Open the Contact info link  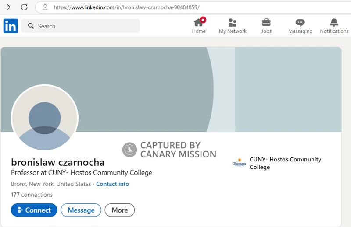coord(113,184)
